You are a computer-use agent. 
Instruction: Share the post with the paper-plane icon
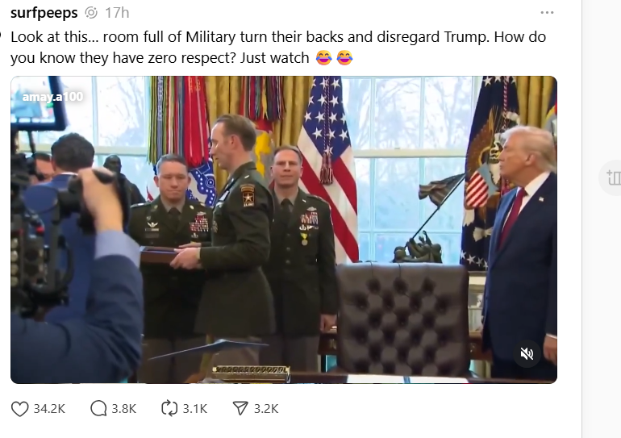point(240,409)
